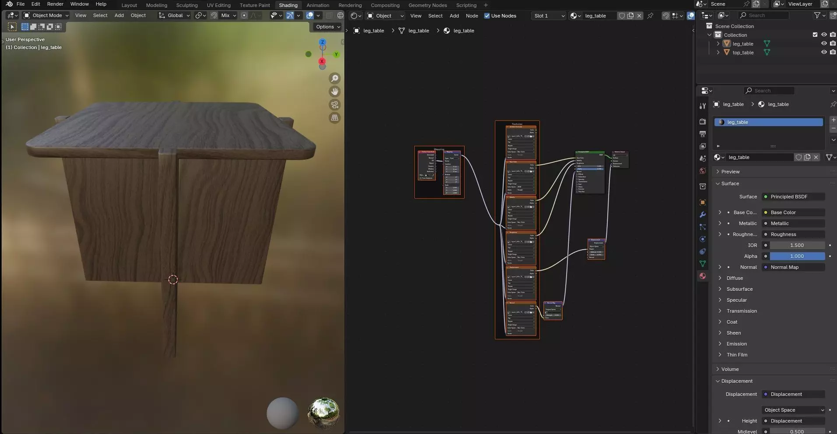The width and height of the screenshot is (837, 434).
Task: Open the Modifiers wrench properties tab
Action: [x=703, y=215]
